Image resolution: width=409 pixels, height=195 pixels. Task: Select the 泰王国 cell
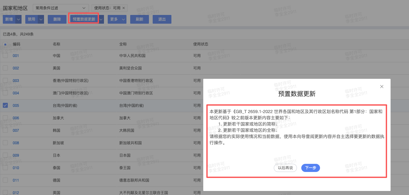125,168
